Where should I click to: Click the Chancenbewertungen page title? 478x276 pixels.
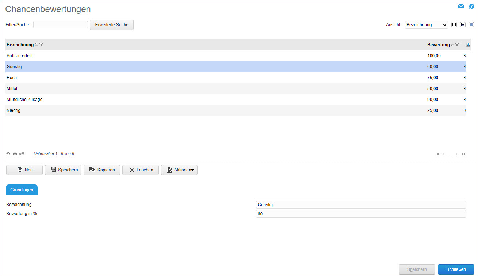pyautogui.click(x=48, y=9)
